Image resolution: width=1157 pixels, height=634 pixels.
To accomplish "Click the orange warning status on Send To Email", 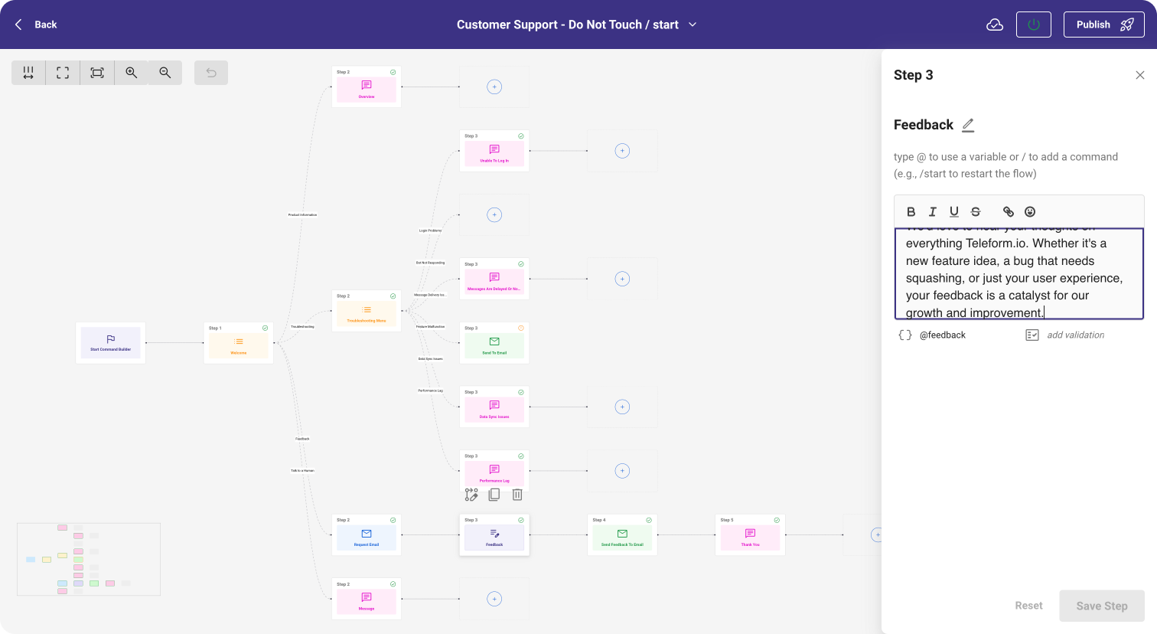I will pyautogui.click(x=521, y=328).
